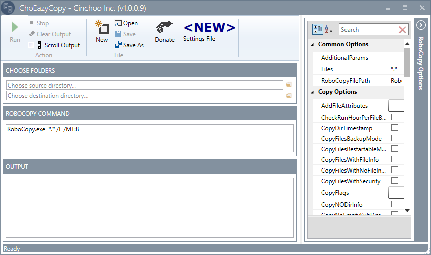
Task: Enable the CopyFilesWithSecurity checkbox
Action: 395,181
